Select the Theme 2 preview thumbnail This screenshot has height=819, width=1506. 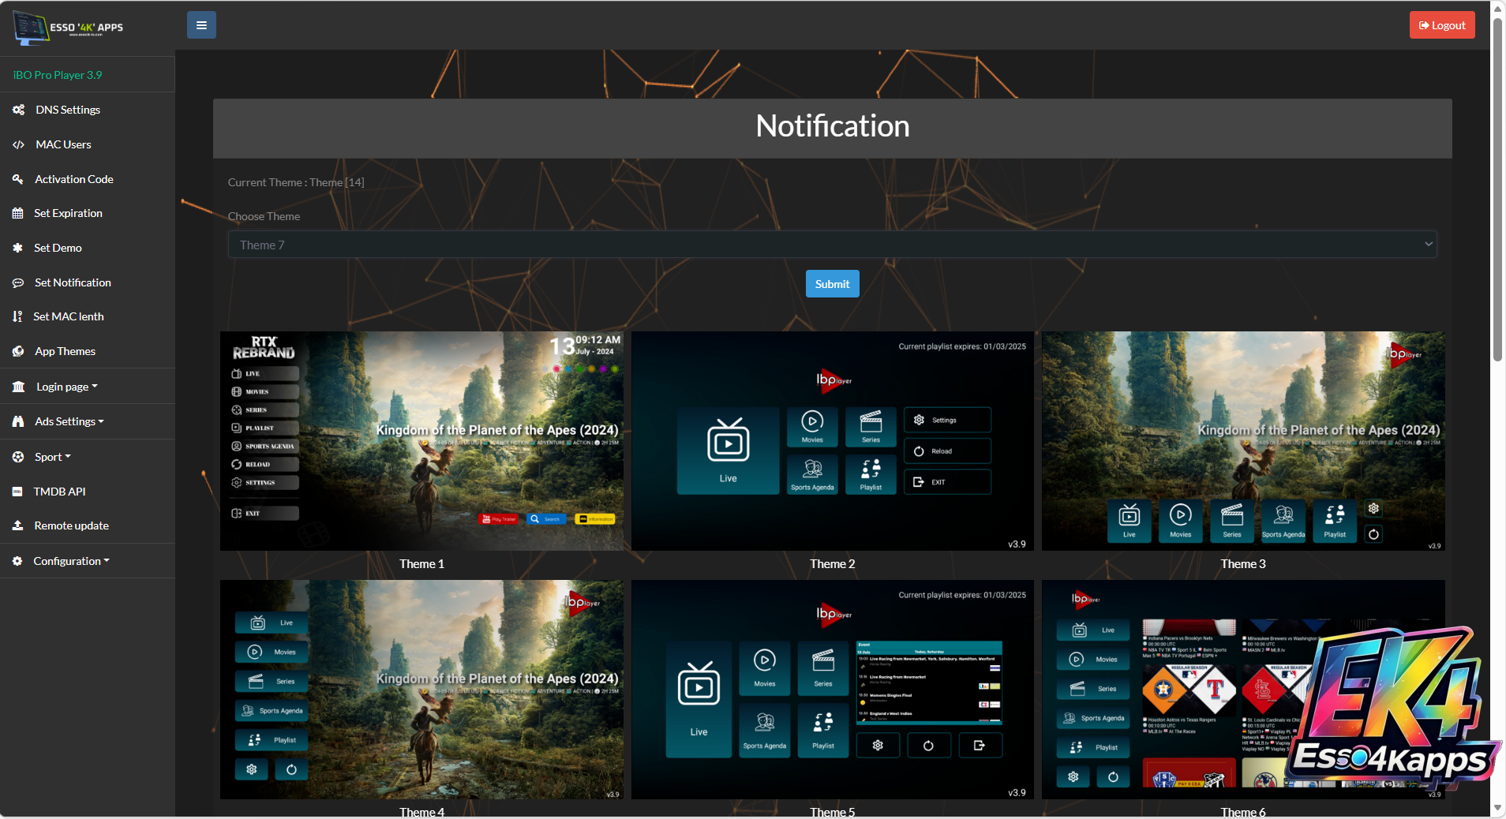(x=832, y=441)
